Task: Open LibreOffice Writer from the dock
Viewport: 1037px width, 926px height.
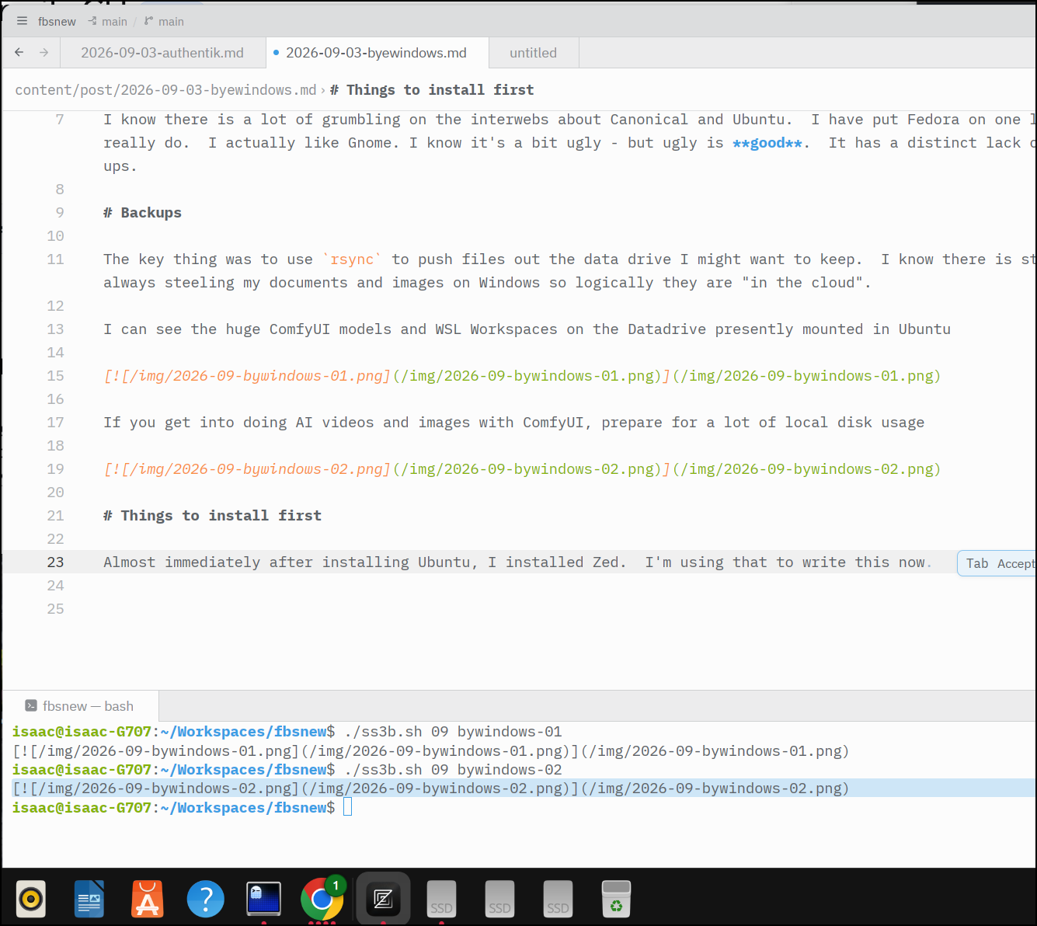Action: (89, 900)
